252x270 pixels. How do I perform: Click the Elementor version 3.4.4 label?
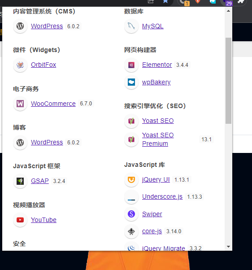click(182, 65)
